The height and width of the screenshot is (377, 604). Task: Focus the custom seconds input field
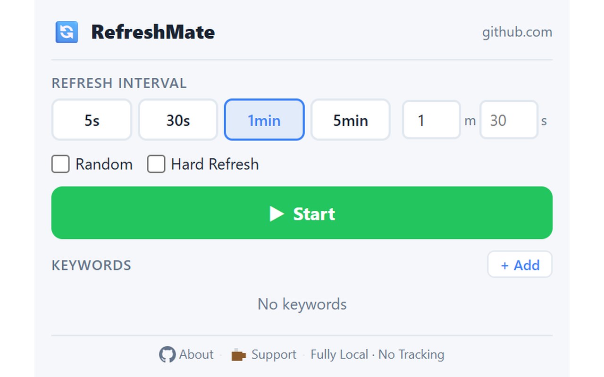click(x=509, y=120)
